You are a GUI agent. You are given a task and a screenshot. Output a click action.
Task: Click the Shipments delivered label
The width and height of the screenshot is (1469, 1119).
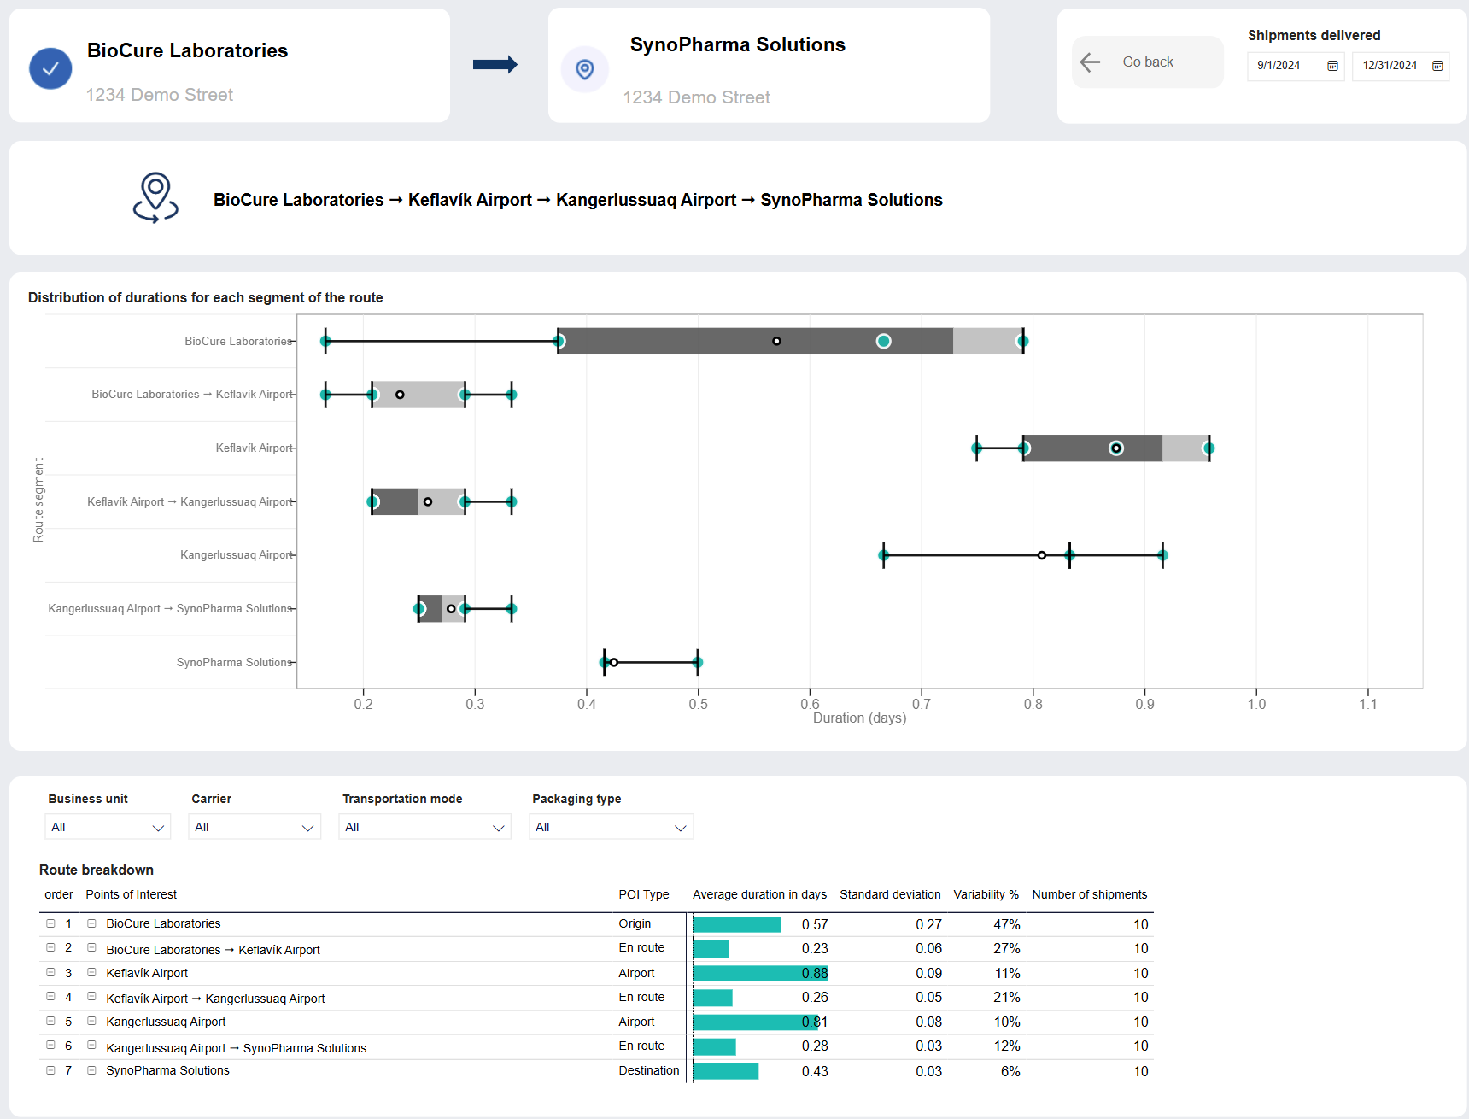tap(1314, 35)
